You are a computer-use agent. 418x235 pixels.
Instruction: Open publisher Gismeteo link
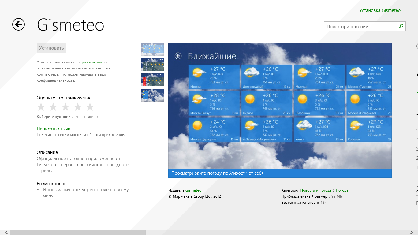pos(193,190)
